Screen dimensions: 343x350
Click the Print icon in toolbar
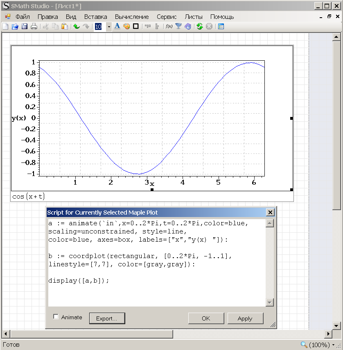click(34, 27)
